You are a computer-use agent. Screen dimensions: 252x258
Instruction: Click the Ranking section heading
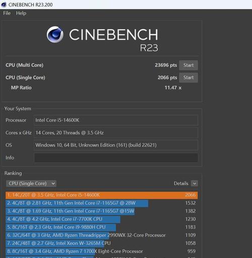(13, 174)
